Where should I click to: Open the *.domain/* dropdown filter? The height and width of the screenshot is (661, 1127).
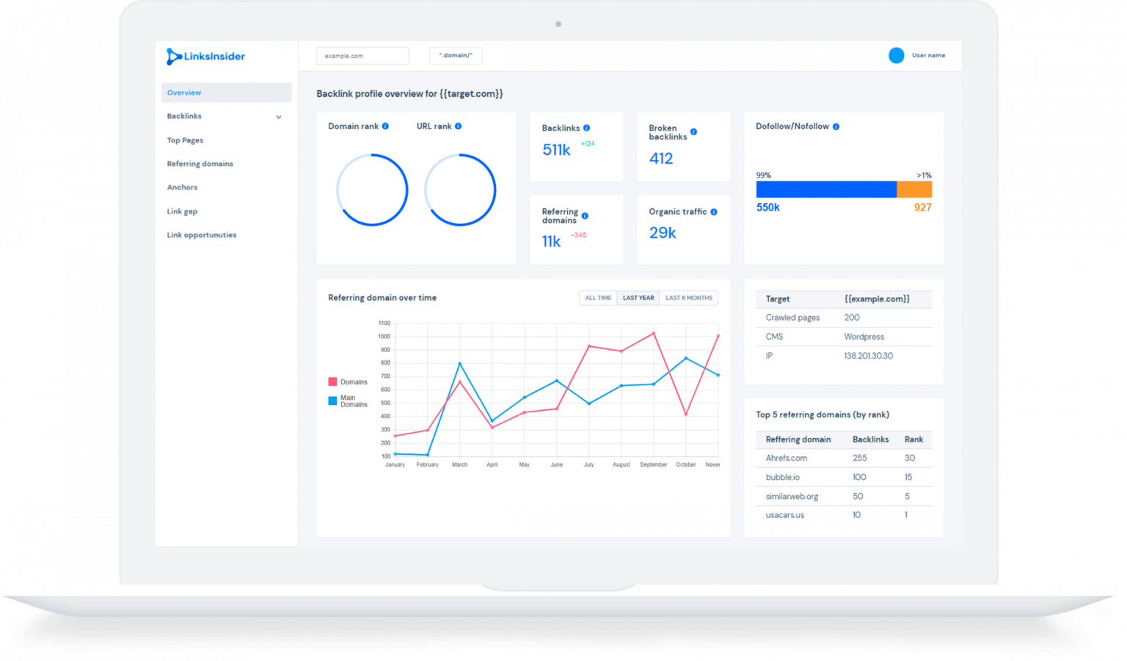coord(455,55)
